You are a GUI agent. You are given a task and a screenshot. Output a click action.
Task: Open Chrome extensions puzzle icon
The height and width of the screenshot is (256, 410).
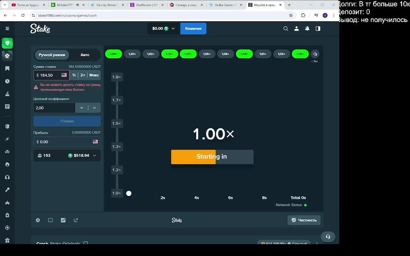point(303,15)
